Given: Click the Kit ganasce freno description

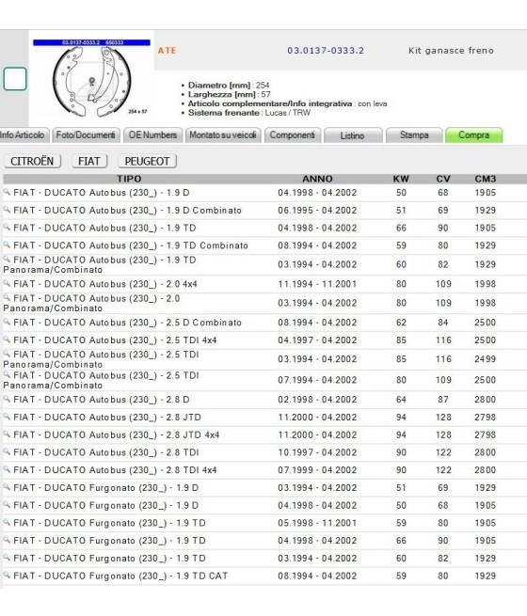Looking at the screenshot, I should click(451, 50).
